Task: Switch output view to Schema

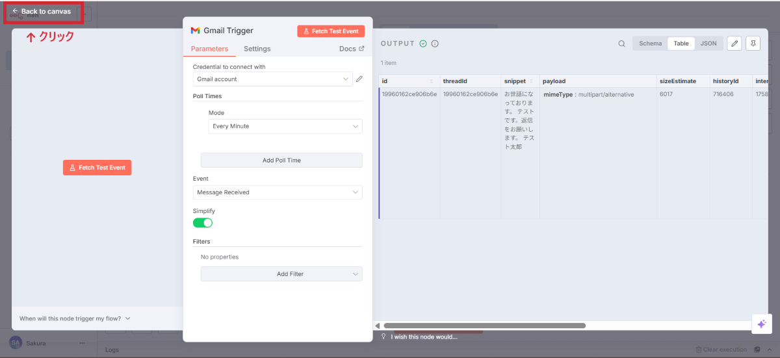Action: coord(650,44)
